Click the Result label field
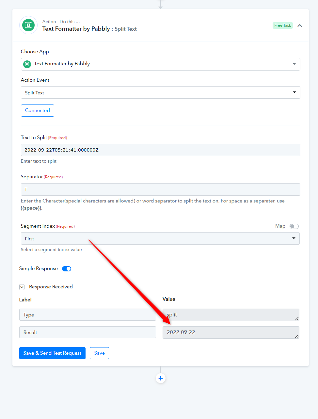The width and height of the screenshot is (318, 419). click(x=87, y=332)
